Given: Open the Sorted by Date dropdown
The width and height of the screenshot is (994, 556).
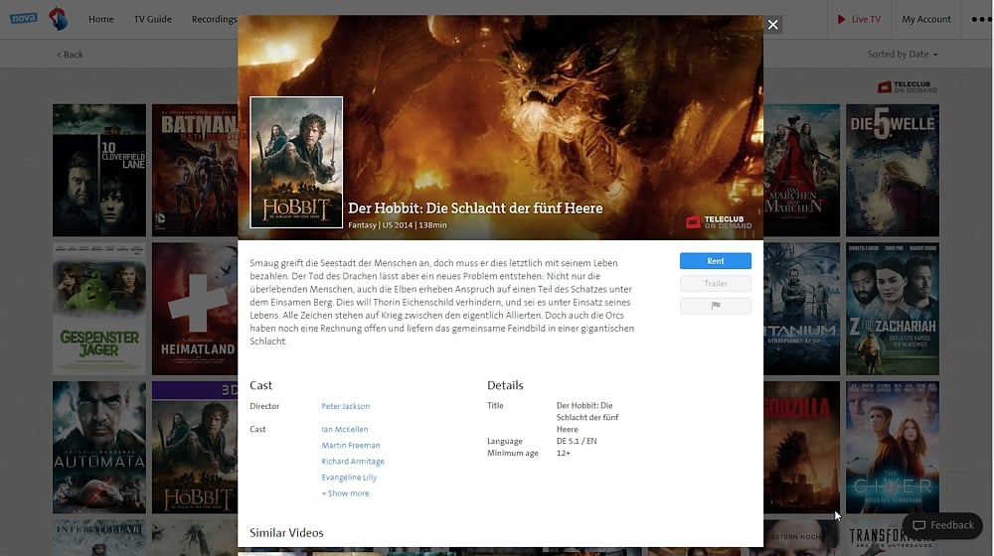Looking at the screenshot, I should tap(903, 55).
